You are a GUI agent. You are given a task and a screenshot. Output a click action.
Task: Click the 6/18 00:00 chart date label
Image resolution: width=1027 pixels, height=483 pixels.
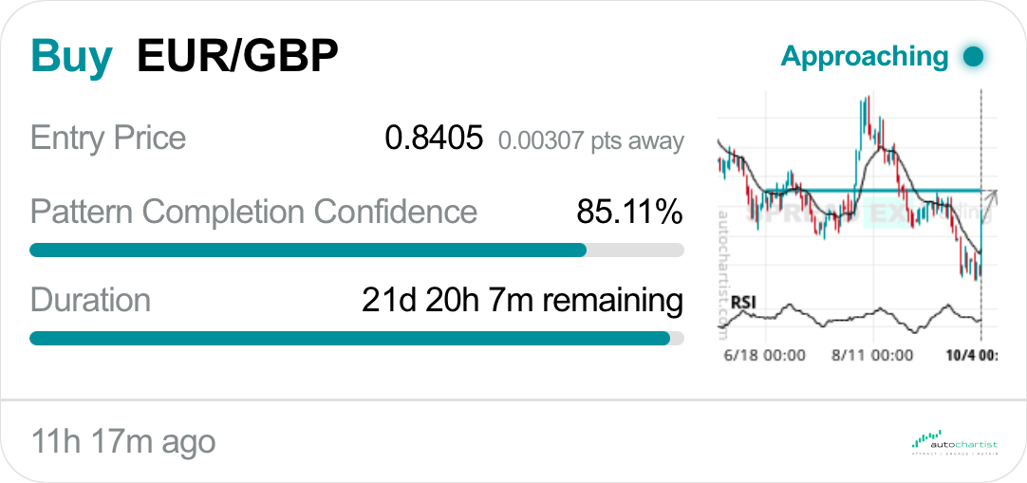pyautogui.click(x=764, y=355)
